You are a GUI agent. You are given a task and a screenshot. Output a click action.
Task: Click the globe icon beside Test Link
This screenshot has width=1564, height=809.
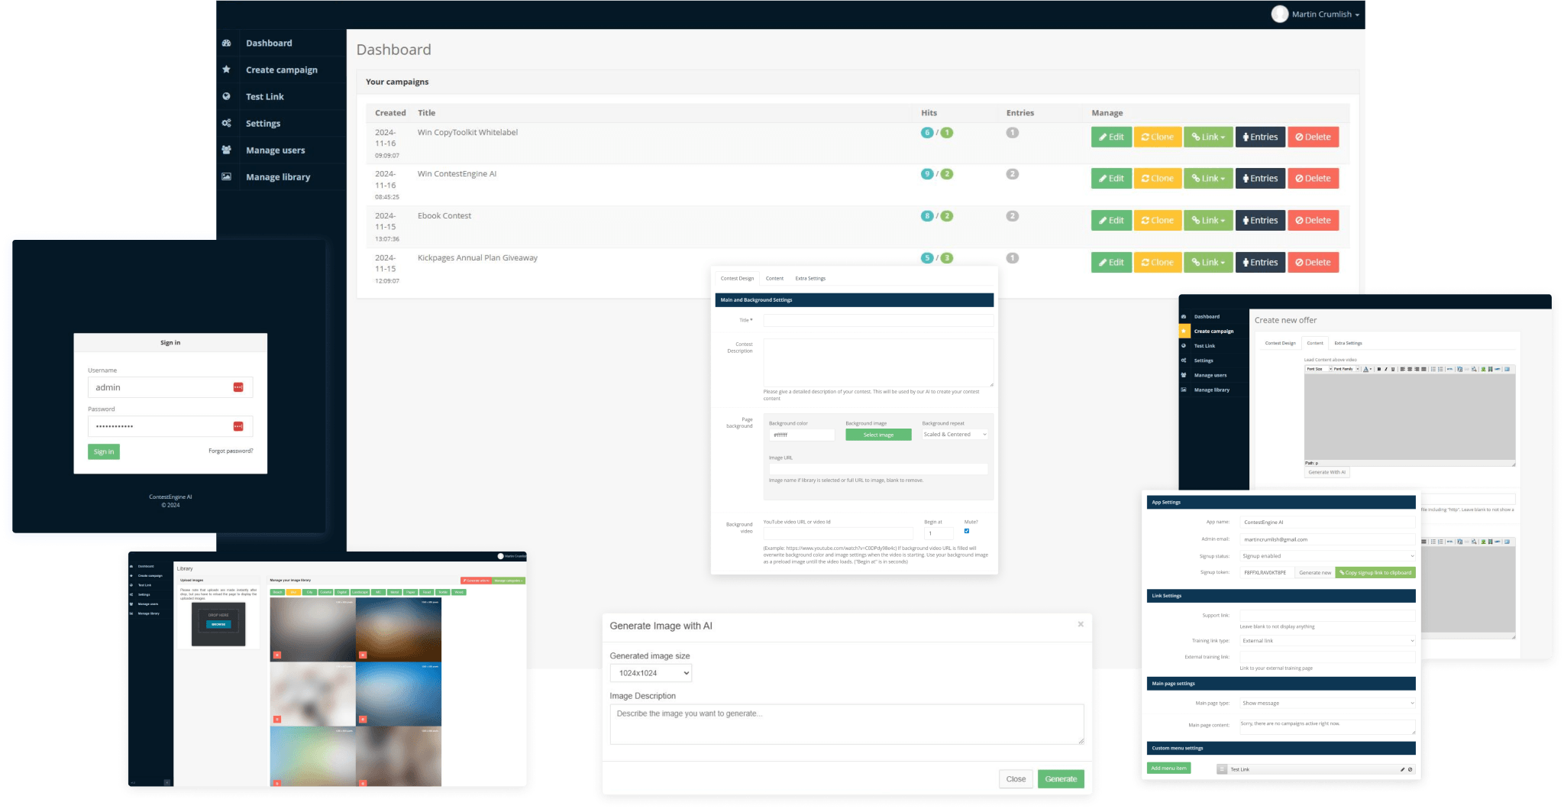tap(226, 96)
